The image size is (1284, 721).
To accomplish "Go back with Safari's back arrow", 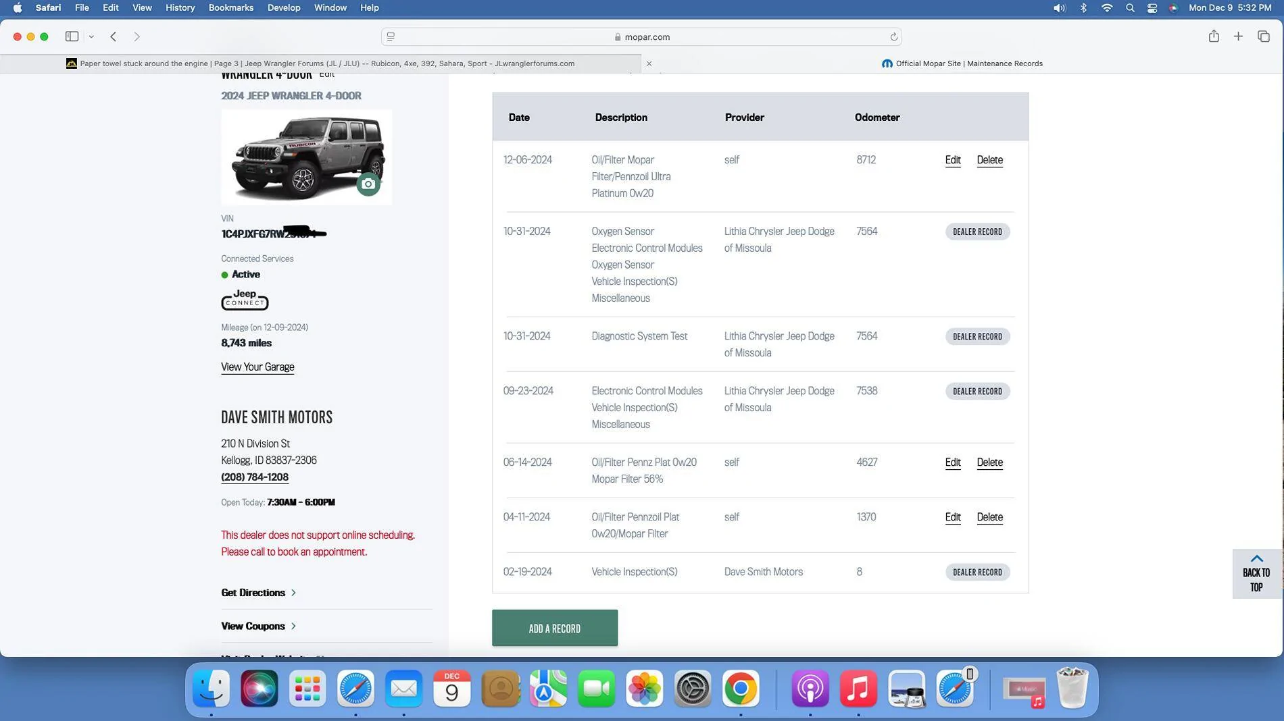I will point(114,36).
